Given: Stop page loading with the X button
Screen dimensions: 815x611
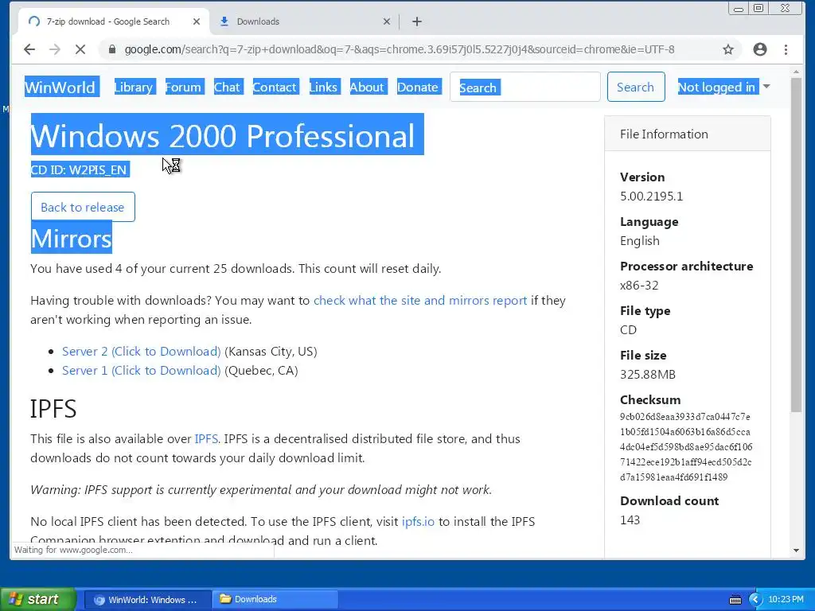Looking at the screenshot, I should point(80,49).
